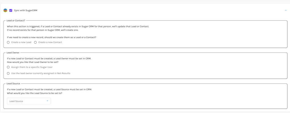The image size is (290, 113).
Task: Click the 'Sync with SugarCRM' header label
Action: [x=25, y=10]
